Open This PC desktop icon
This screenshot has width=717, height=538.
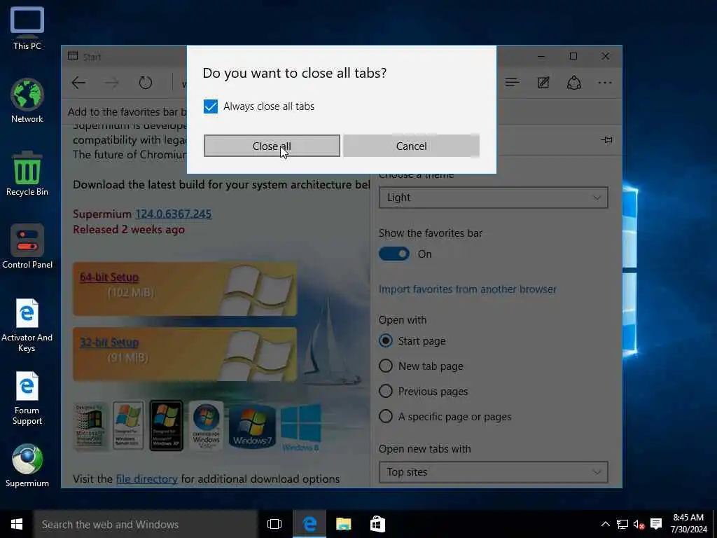pos(27,28)
